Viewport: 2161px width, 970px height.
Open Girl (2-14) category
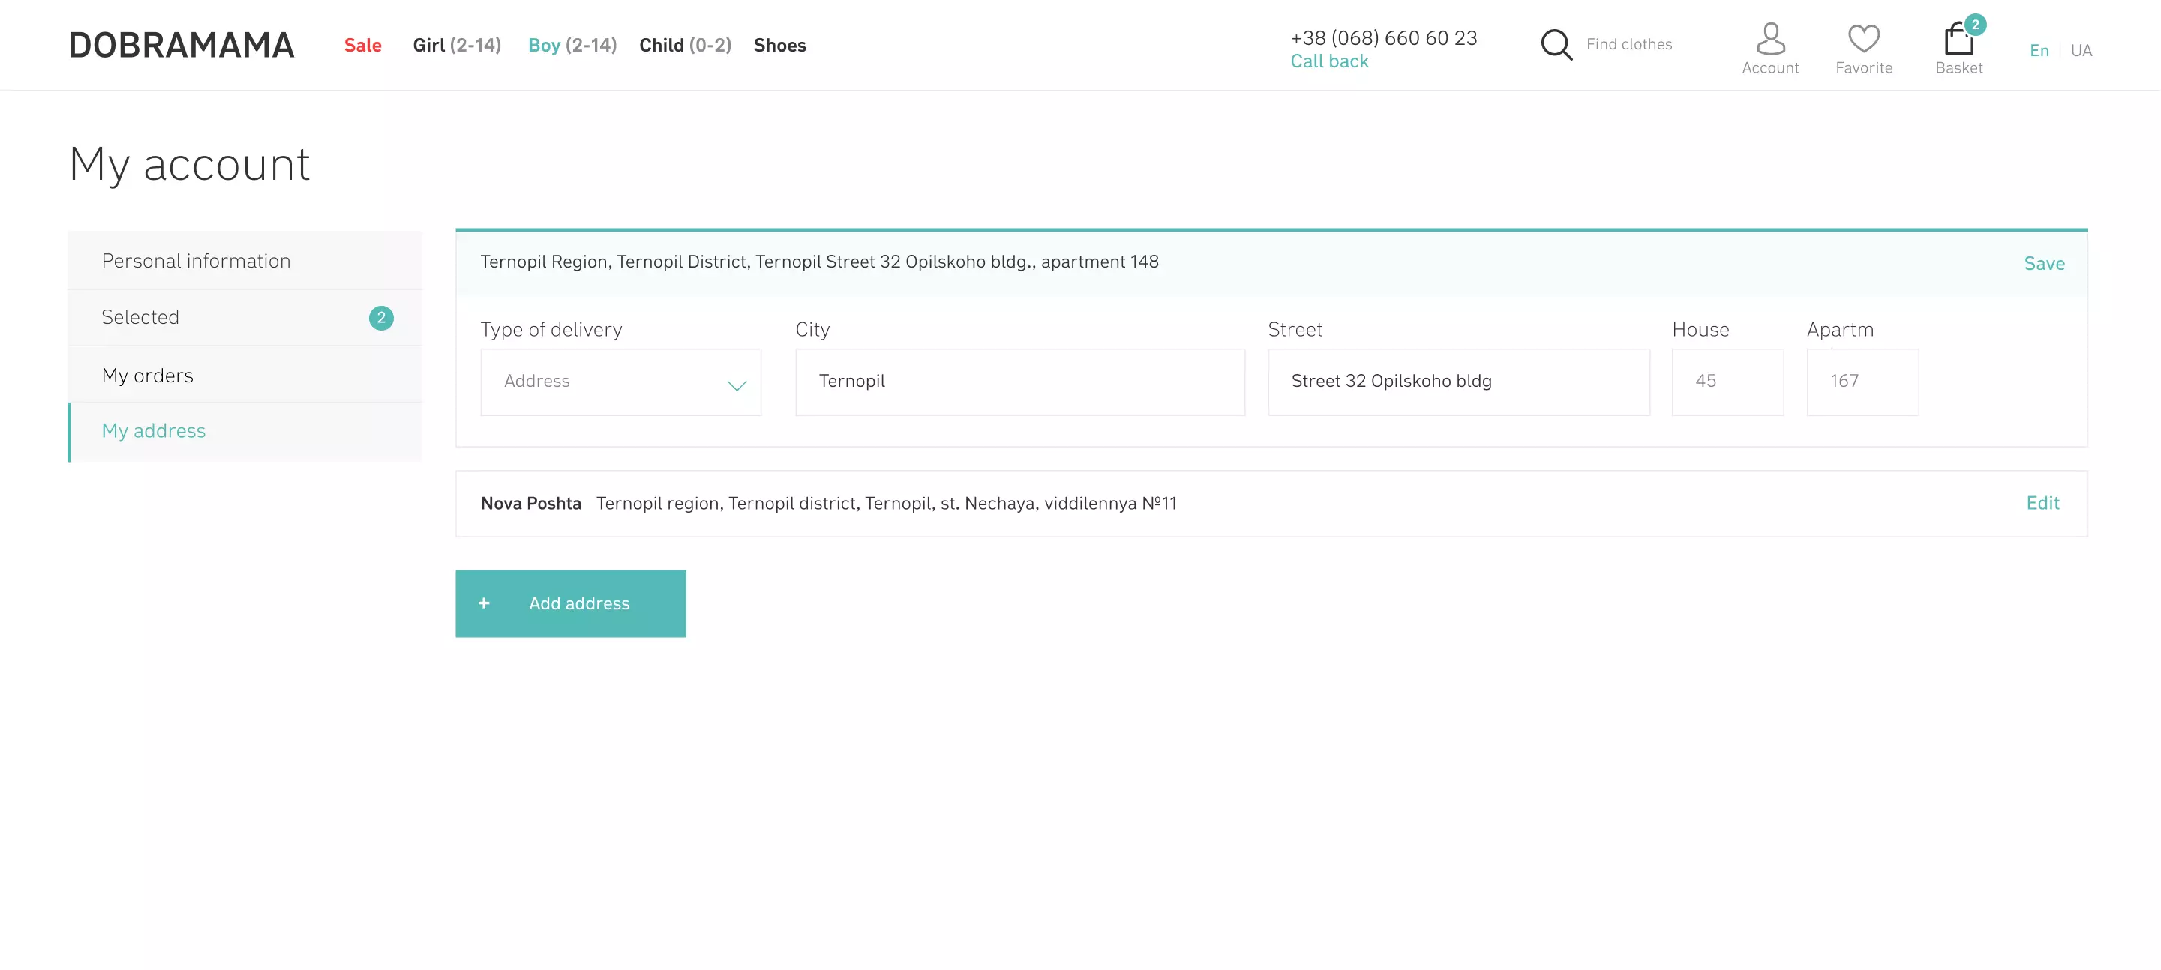pos(456,45)
